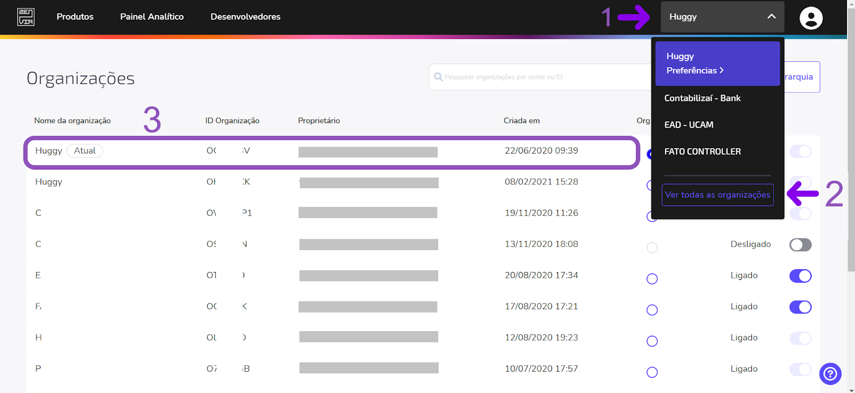Click the ID Organização column header
The height and width of the screenshot is (393, 855).
point(232,121)
